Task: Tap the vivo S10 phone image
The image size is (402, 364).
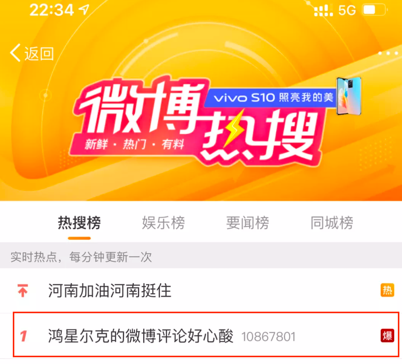Action: coord(349,96)
